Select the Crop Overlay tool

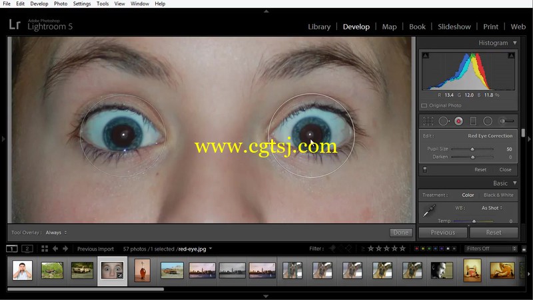click(428, 121)
